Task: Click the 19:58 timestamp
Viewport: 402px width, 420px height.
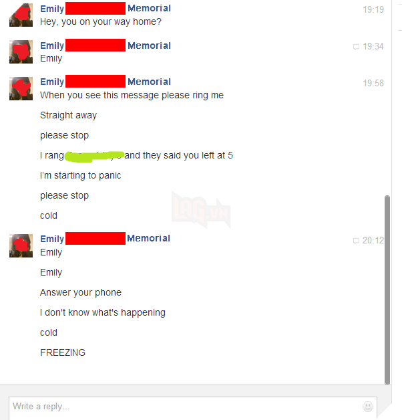Action: coord(373,84)
